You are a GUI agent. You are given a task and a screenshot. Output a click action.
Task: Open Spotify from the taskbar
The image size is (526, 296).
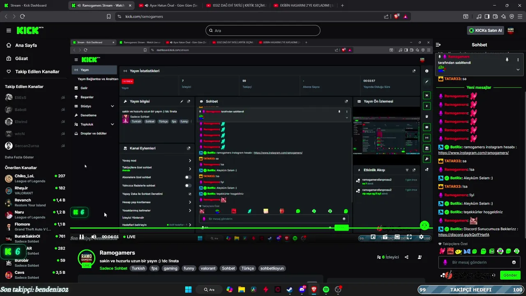click(x=326, y=289)
